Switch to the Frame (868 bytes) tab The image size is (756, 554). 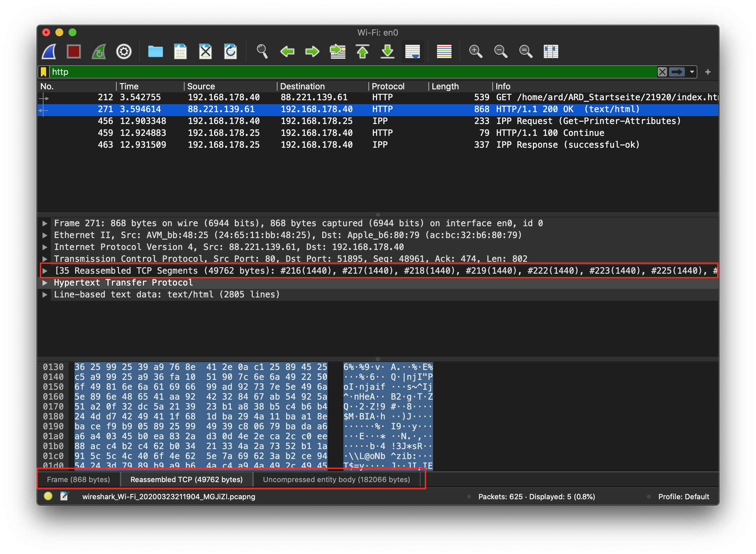78,479
